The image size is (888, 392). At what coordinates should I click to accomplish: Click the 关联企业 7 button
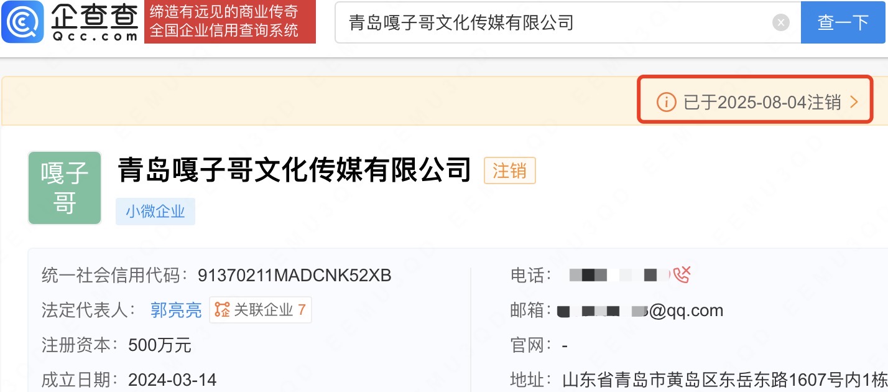261,310
